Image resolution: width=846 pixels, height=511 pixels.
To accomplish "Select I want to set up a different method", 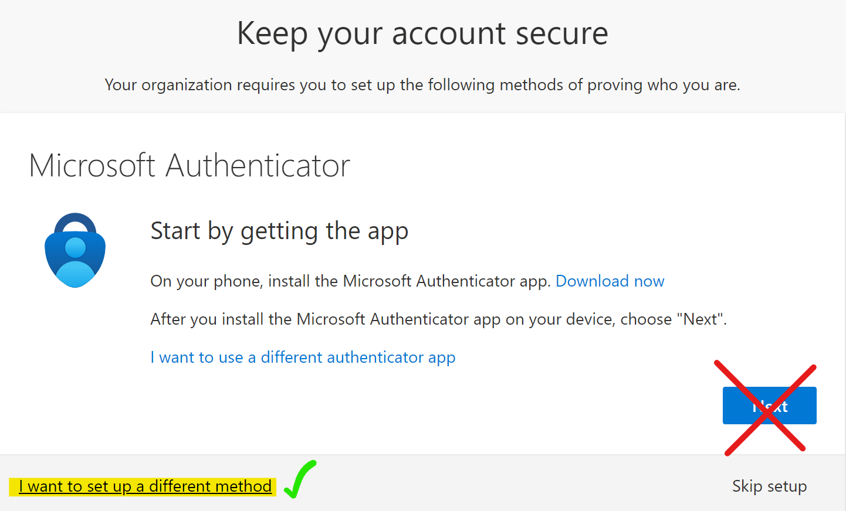I will [x=145, y=486].
